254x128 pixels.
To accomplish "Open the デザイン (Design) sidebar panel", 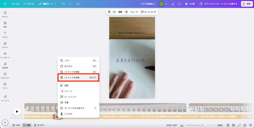I will coord(5,14).
